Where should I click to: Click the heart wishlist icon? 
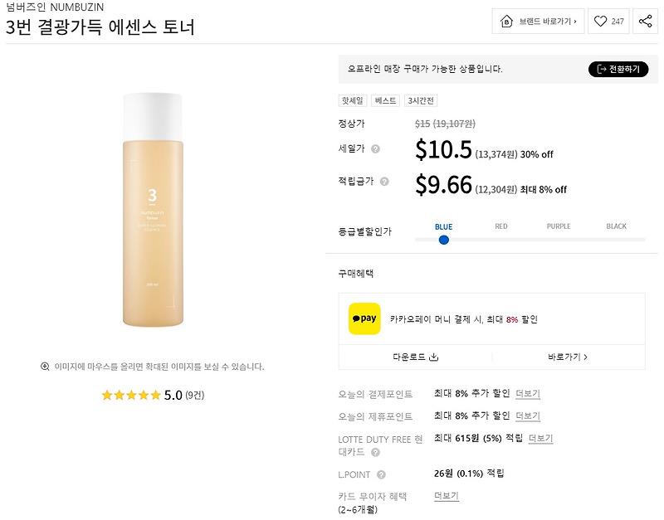(x=600, y=22)
